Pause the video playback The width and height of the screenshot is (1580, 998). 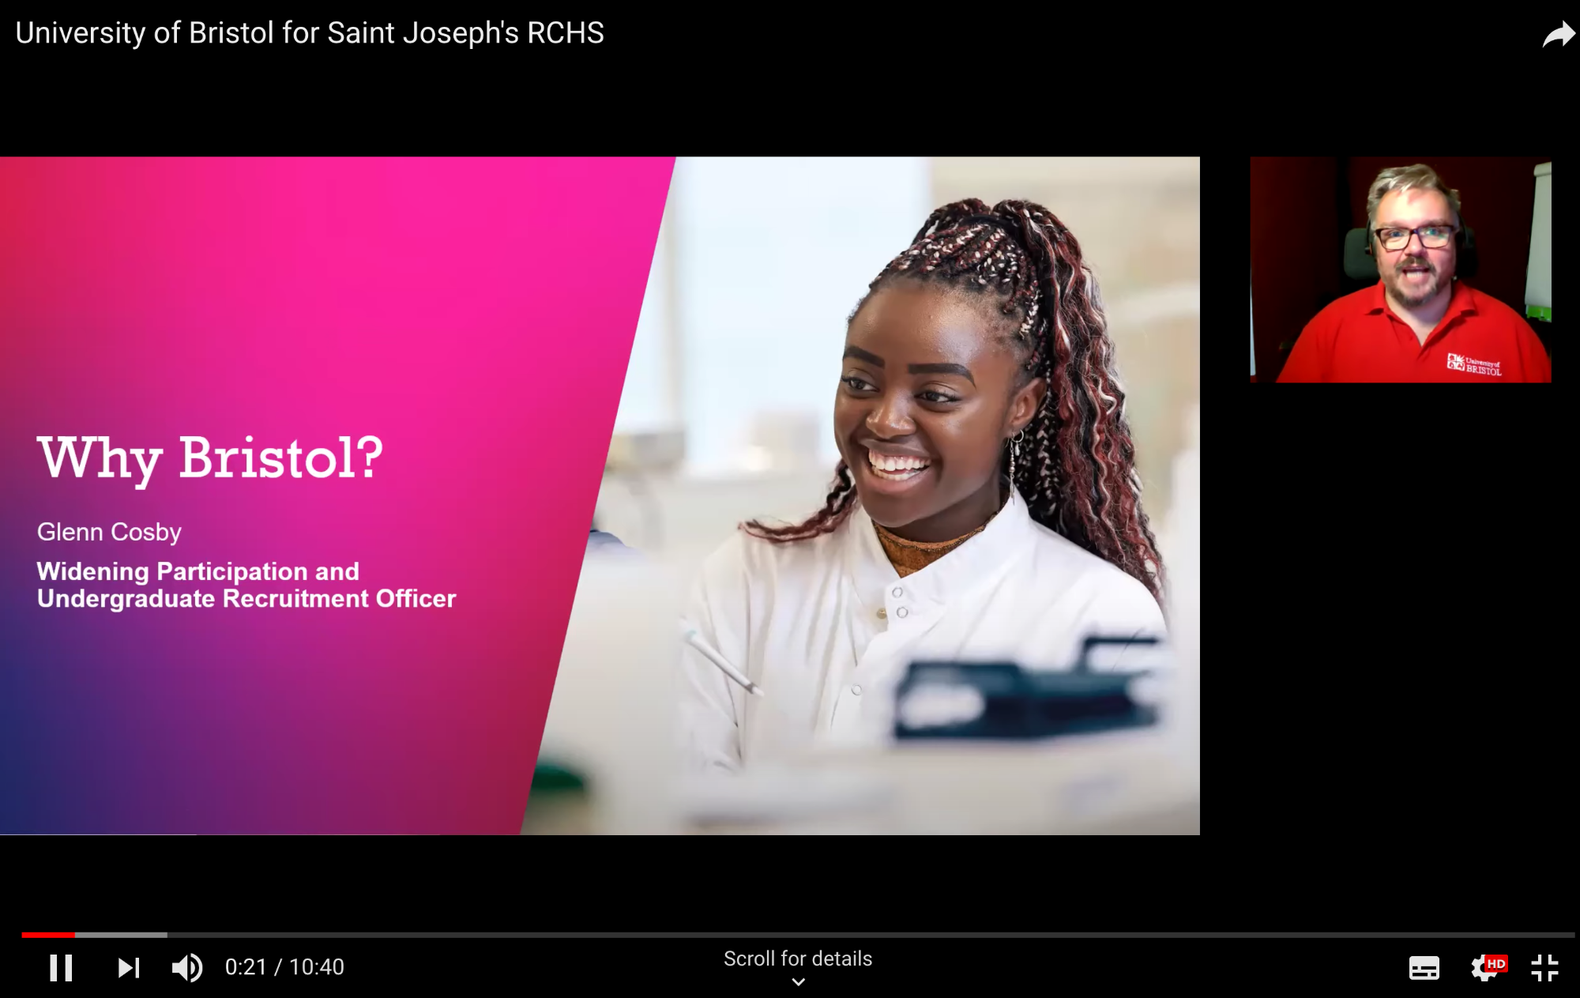click(61, 967)
